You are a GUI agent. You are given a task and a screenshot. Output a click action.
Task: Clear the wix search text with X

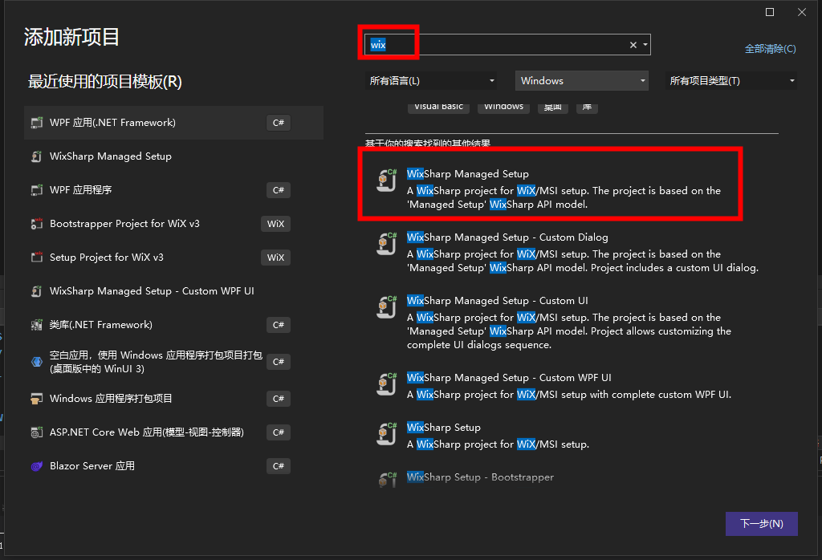click(x=633, y=45)
